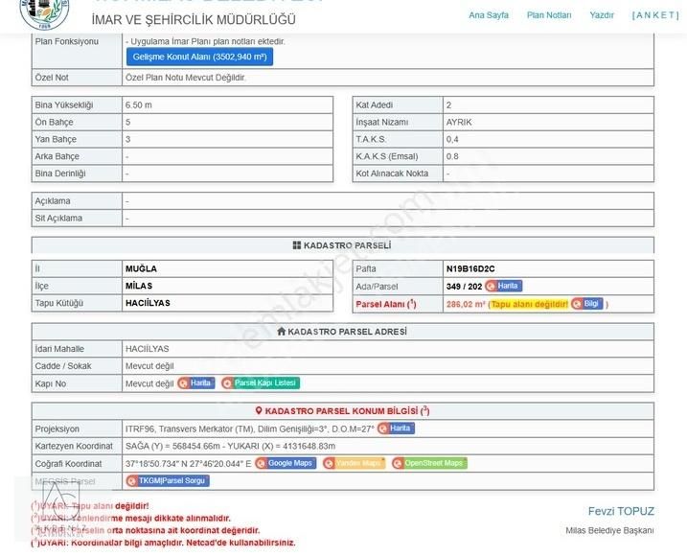Click Harita button in Projeksiyon row
Image resolution: width=687 pixels, height=556 pixels.
click(396, 429)
